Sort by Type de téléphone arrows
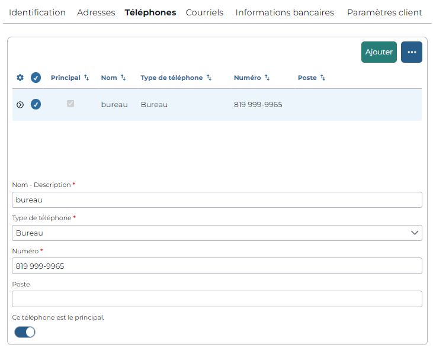433x351 pixels. click(x=209, y=78)
